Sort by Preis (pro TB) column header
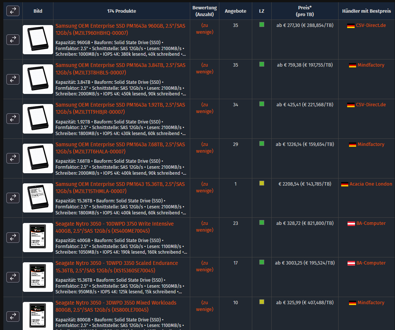 point(305,11)
